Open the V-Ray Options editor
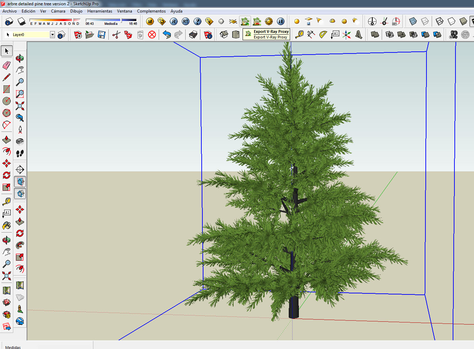The height and width of the screenshot is (349, 474). coord(162,21)
